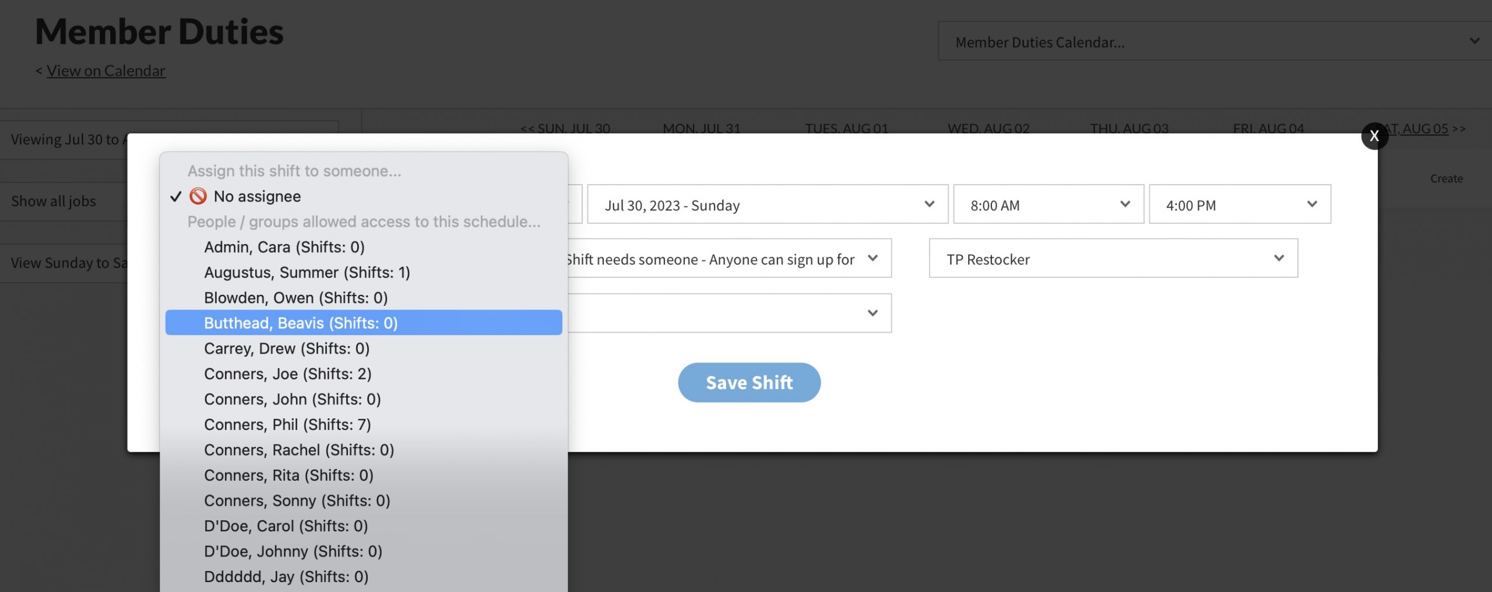Select Blowden, Owen in the assignee list
Viewport: 1492px width, 592px height.
point(295,298)
